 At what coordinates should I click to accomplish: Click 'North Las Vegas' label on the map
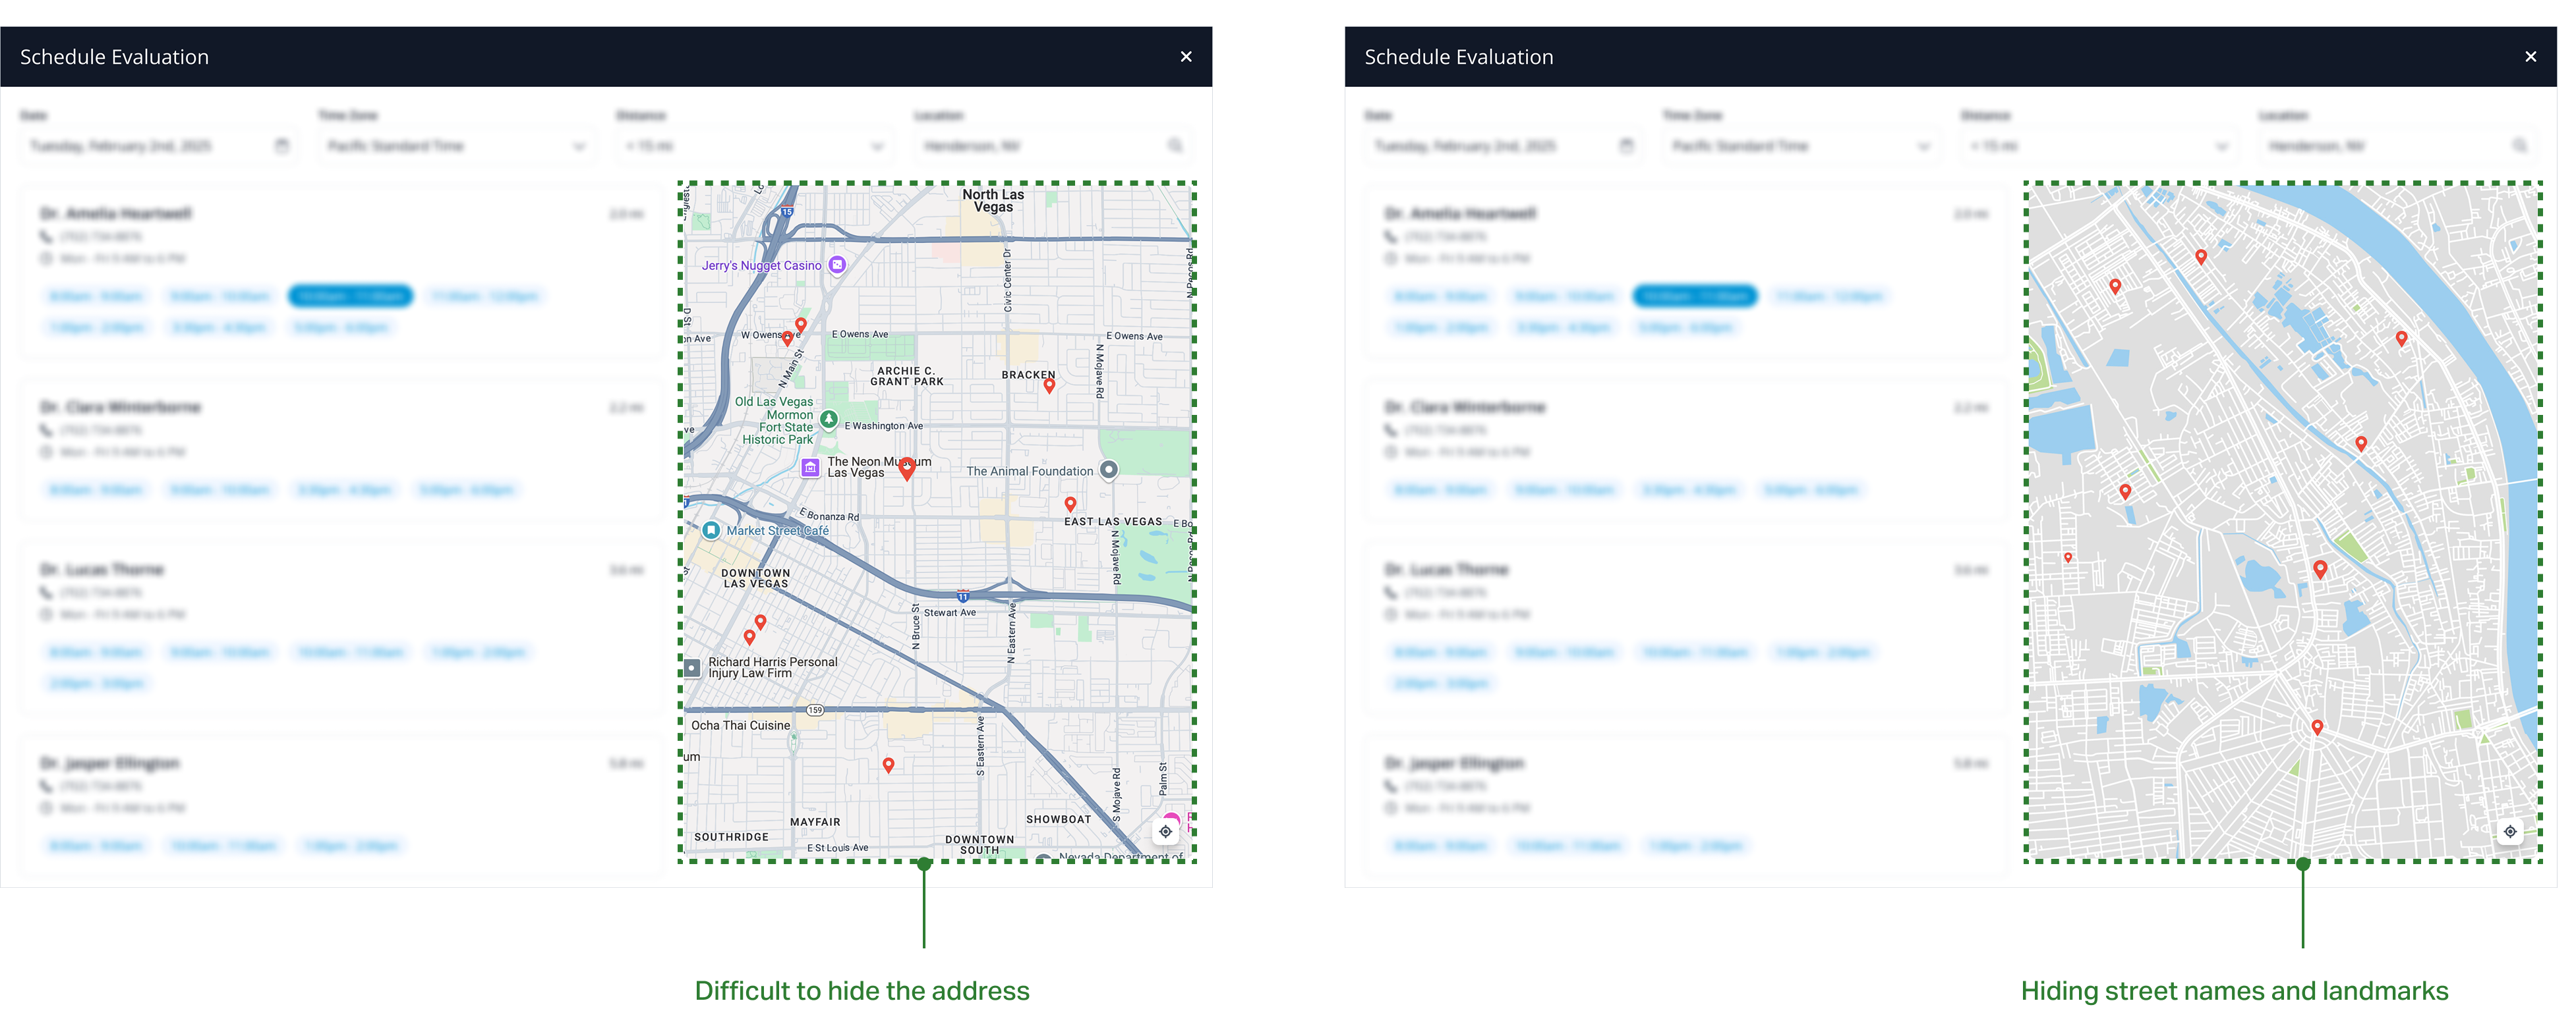(x=993, y=201)
